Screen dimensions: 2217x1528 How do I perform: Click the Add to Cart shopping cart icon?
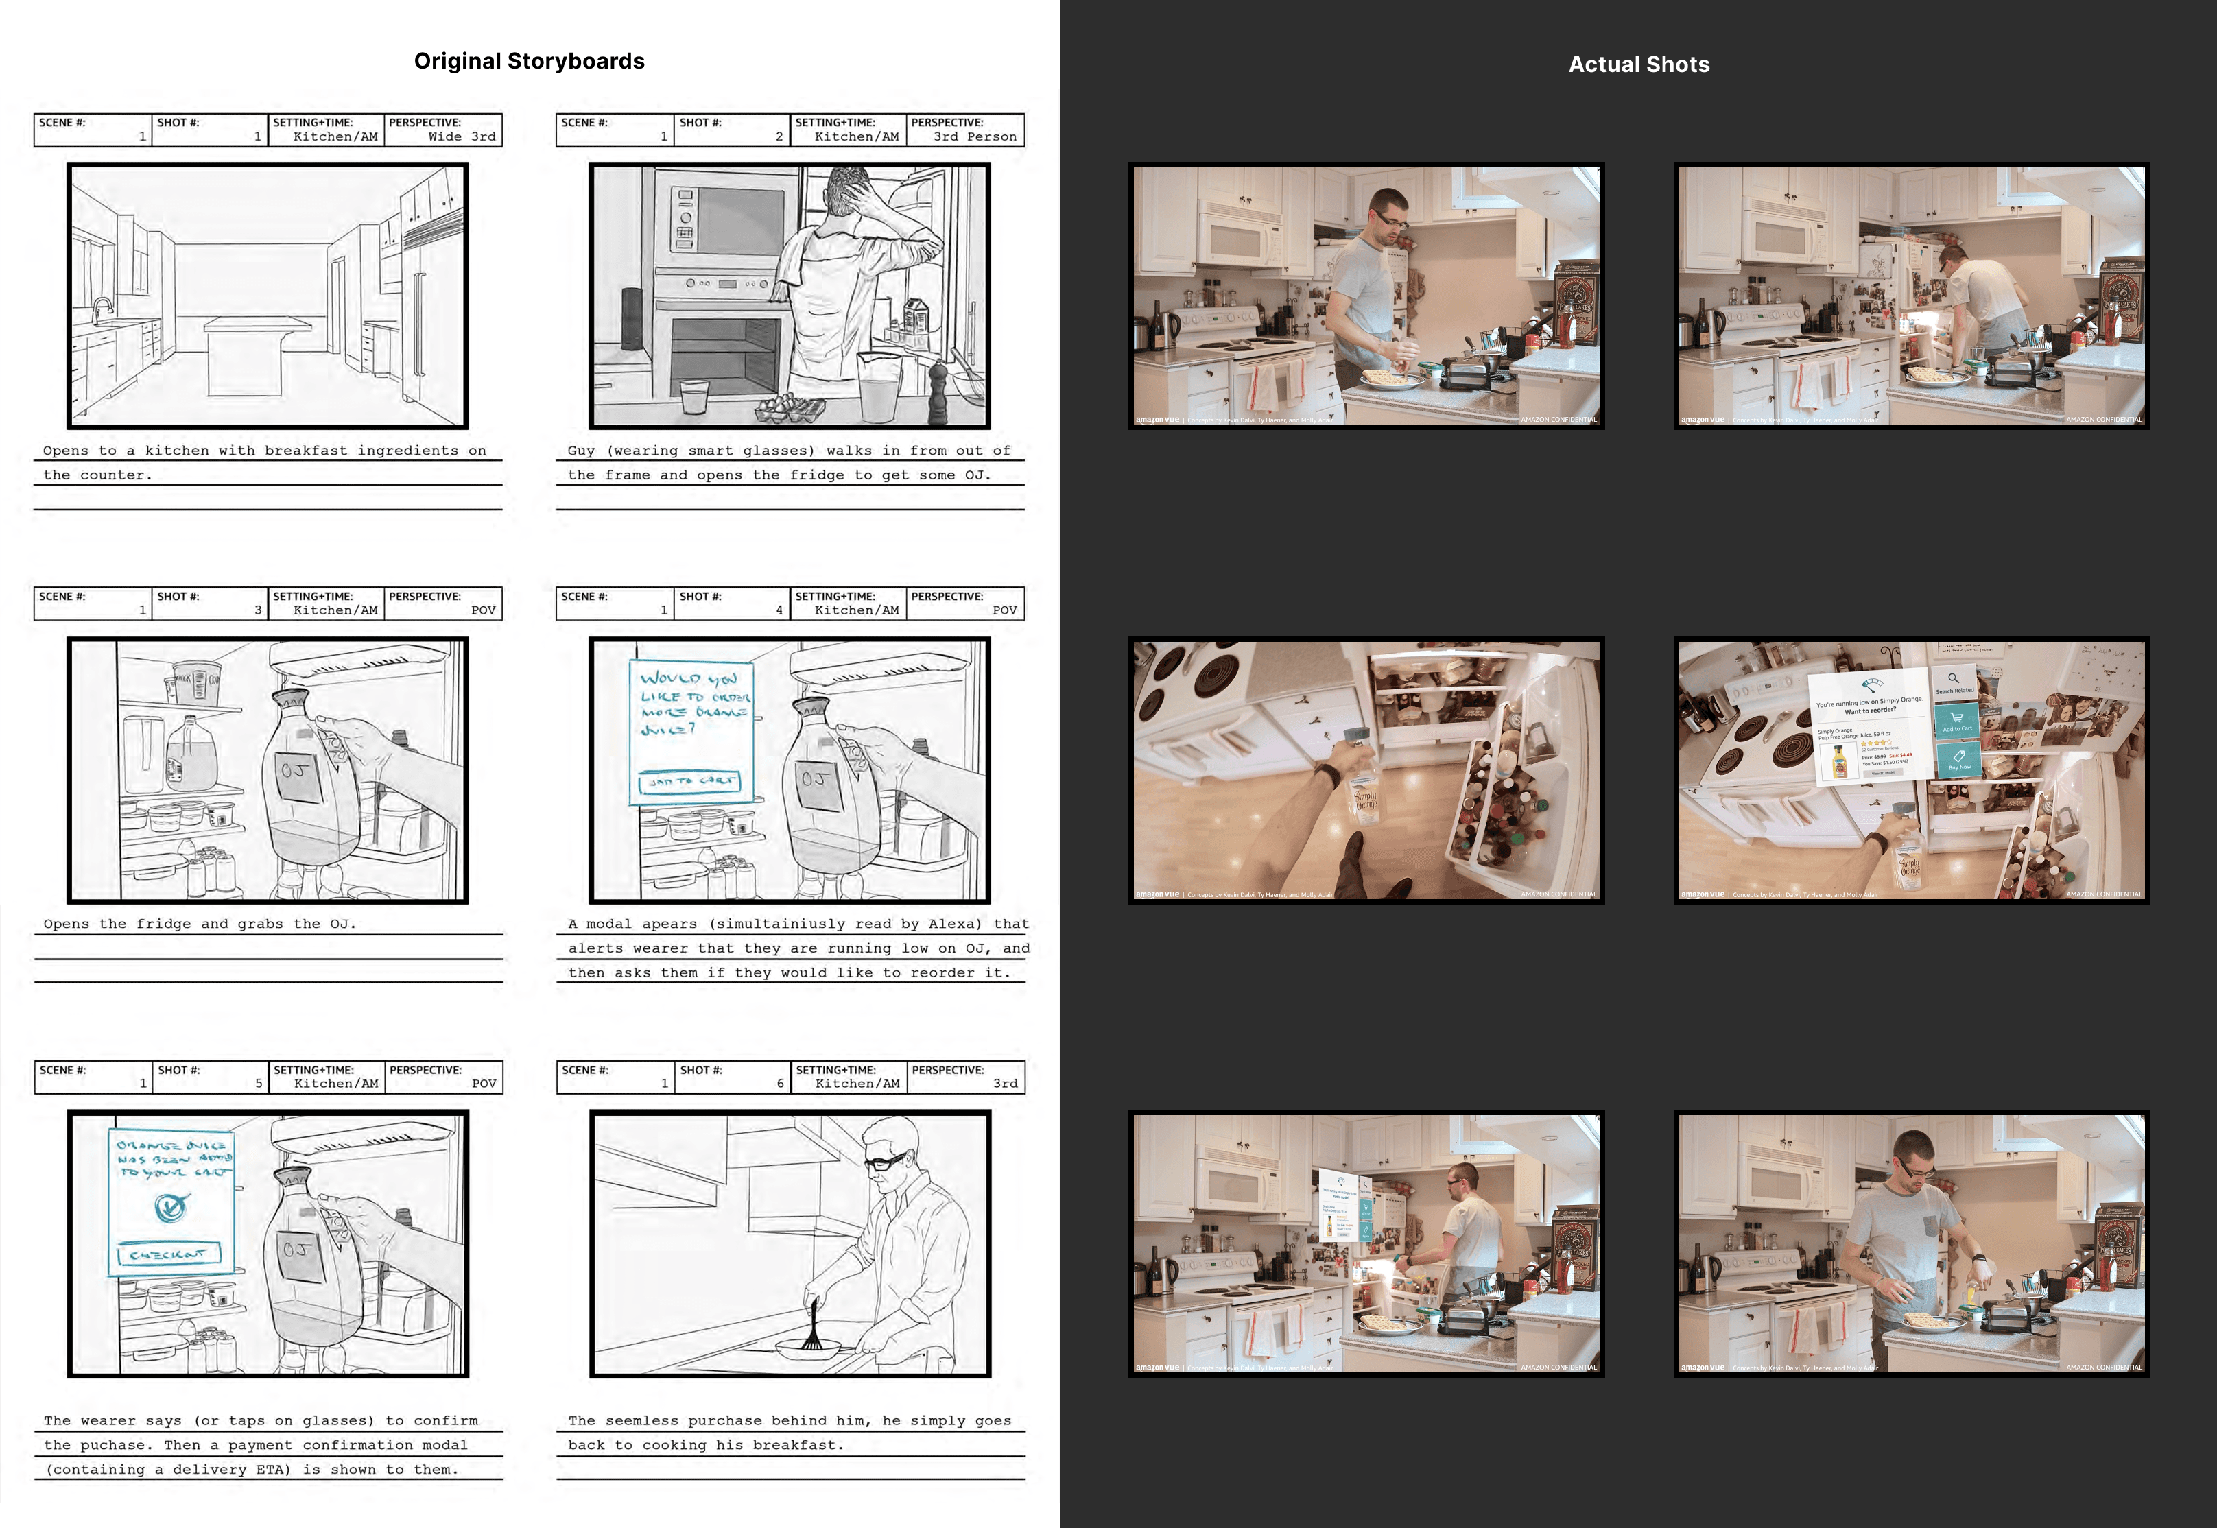click(1956, 717)
